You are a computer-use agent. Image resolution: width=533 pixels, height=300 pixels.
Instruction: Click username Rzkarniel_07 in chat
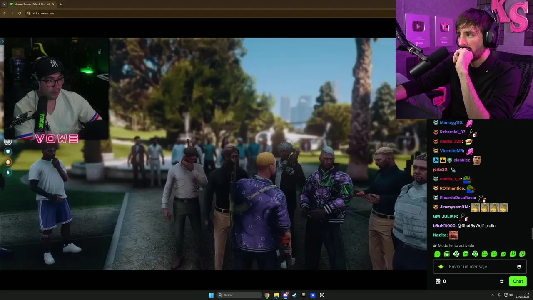tap(453, 132)
